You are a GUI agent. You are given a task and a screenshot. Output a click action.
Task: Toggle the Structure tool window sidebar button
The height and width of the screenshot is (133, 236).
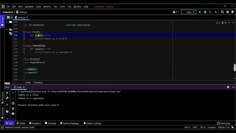pos(2,98)
